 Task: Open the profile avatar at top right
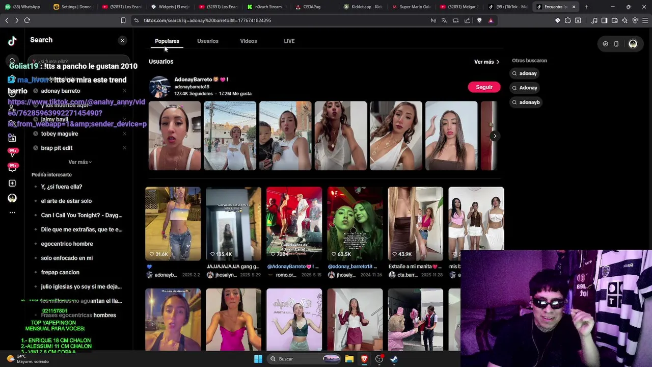(x=633, y=44)
